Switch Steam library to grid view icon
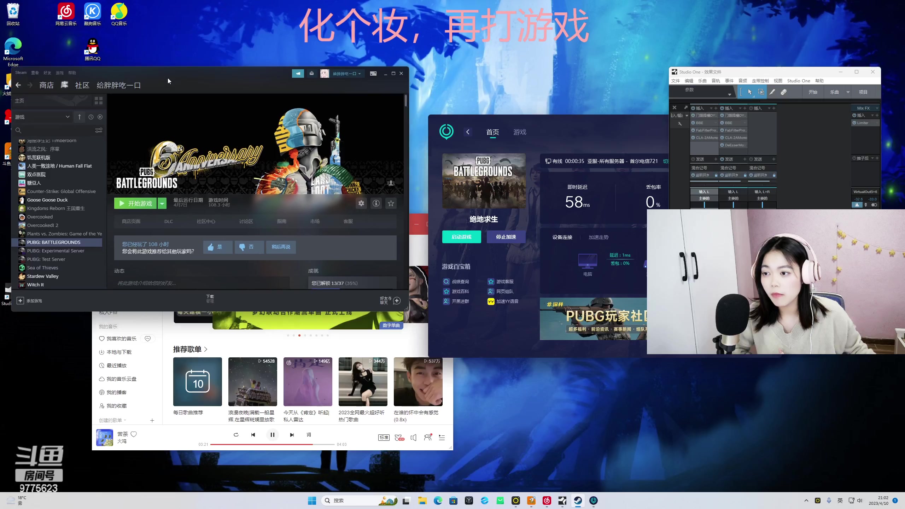 99,101
